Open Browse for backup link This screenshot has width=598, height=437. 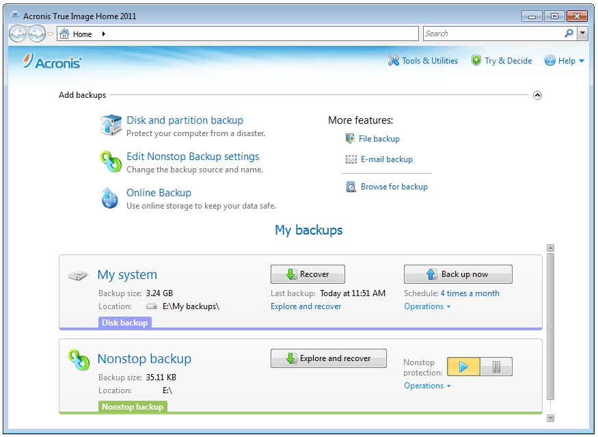394,187
